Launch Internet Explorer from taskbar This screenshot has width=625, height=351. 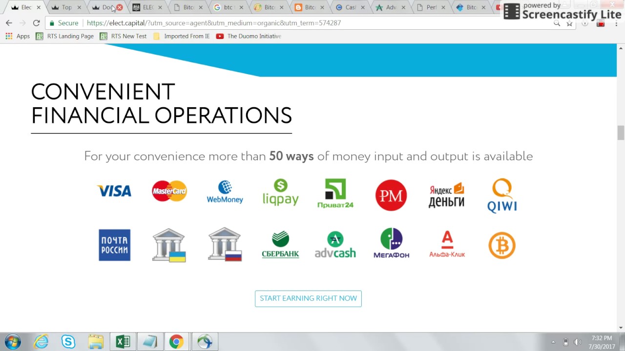pyautogui.click(x=41, y=342)
